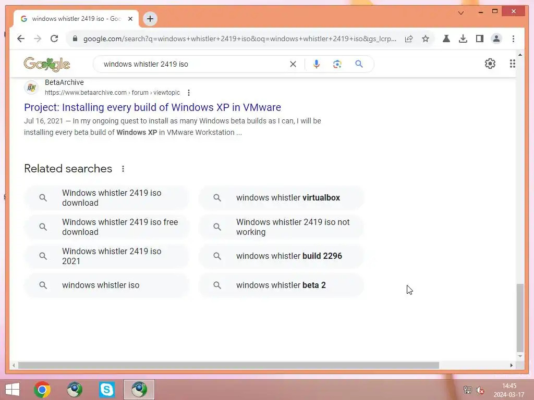Search windows whistler beta 2

pos(281,285)
